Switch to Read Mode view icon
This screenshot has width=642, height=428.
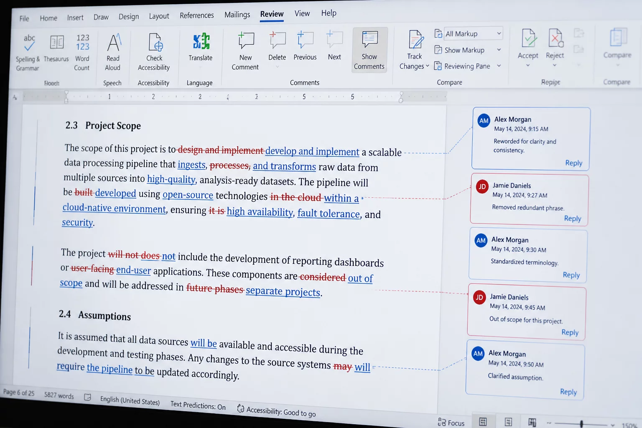coord(483,422)
